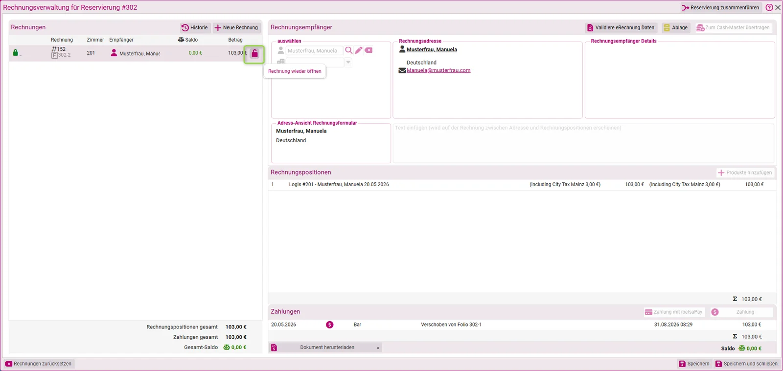Close the Rechnungsverwaltung window

coord(778,7)
